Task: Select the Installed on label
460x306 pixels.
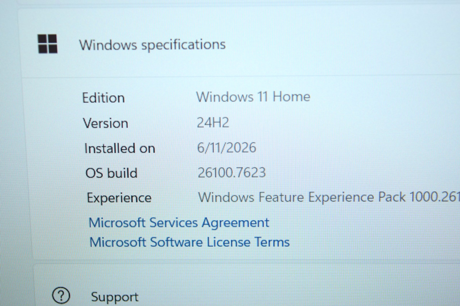Action: (120, 148)
